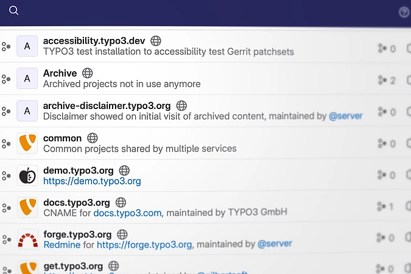
Task: Open the get.typo3.org group
Action: tap(73, 266)
